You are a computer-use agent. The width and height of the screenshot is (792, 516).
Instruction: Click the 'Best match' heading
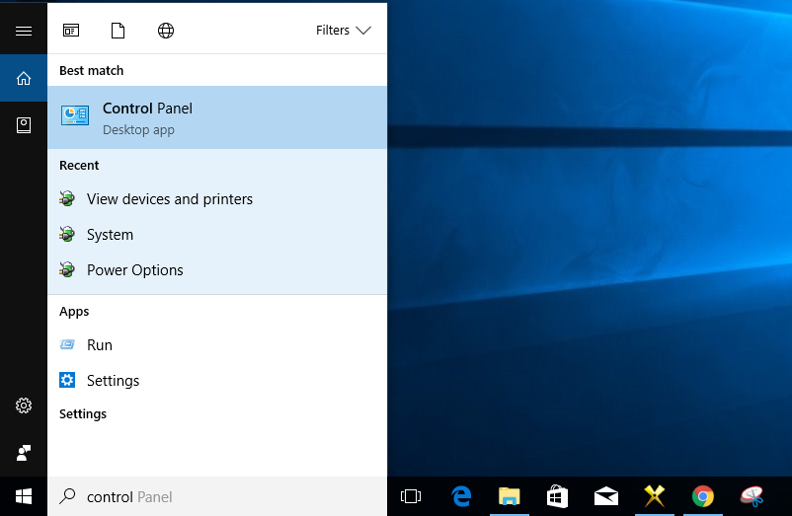point(92,71)
